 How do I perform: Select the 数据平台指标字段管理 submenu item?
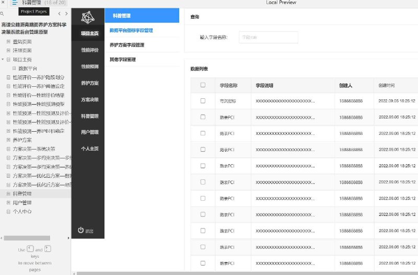click(131, 30)
